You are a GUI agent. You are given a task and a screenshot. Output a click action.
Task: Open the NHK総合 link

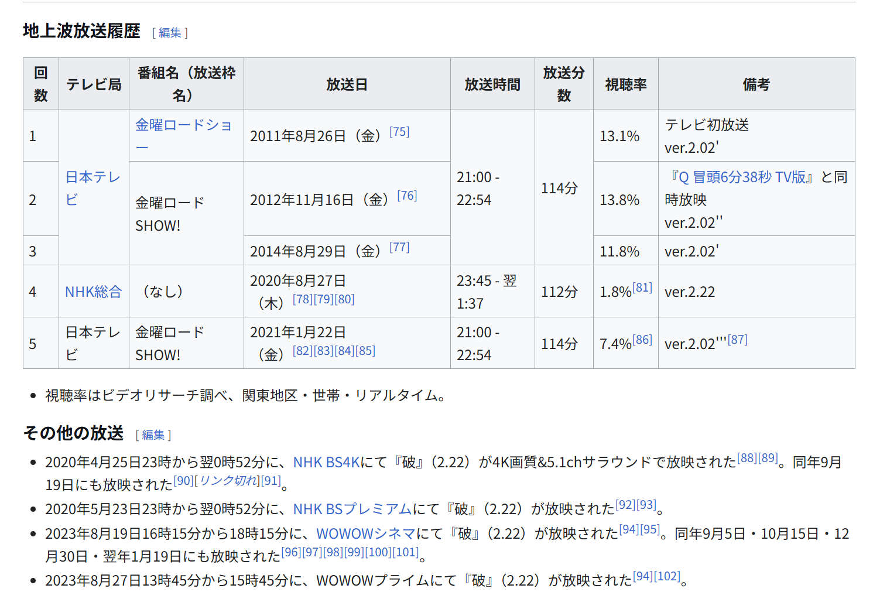pyautogui.click(x=93, y=292)
